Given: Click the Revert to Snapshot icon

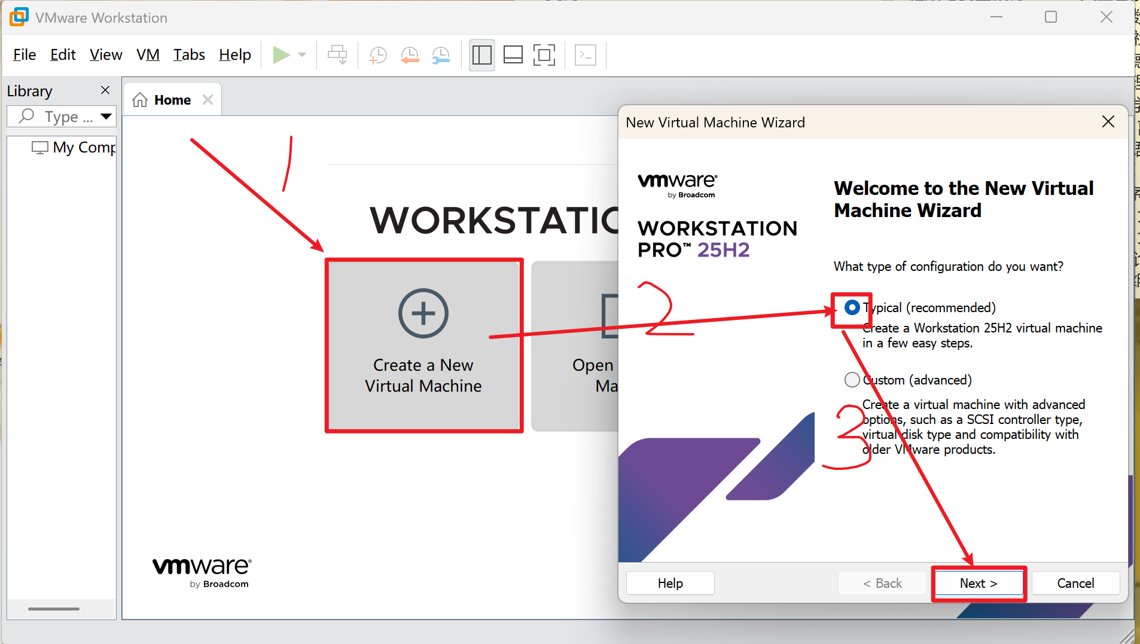Looking at the screenshot, I should click(410, 55).
